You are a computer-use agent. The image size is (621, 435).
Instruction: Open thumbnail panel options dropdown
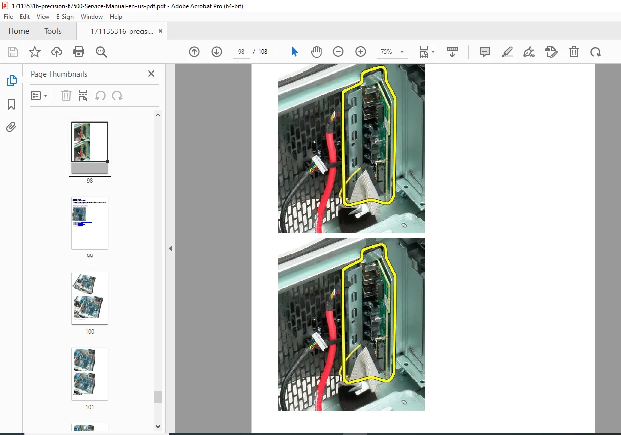tap(39, 96)
